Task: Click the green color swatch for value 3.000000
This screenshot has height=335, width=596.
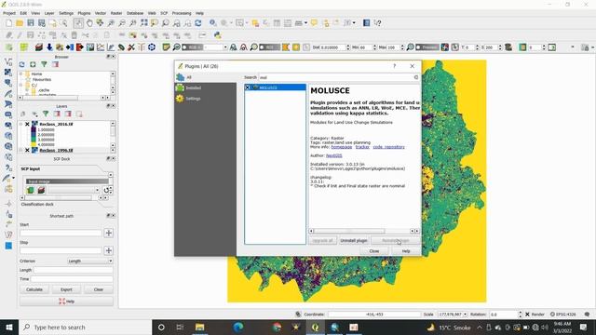Action: (x=34, y=140)
